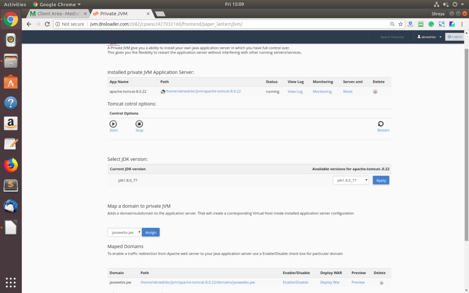Image resolution: width=469 pixels, height=293 pixels.
Task: Bookmark this page with star icon
Action: point(400,24)
